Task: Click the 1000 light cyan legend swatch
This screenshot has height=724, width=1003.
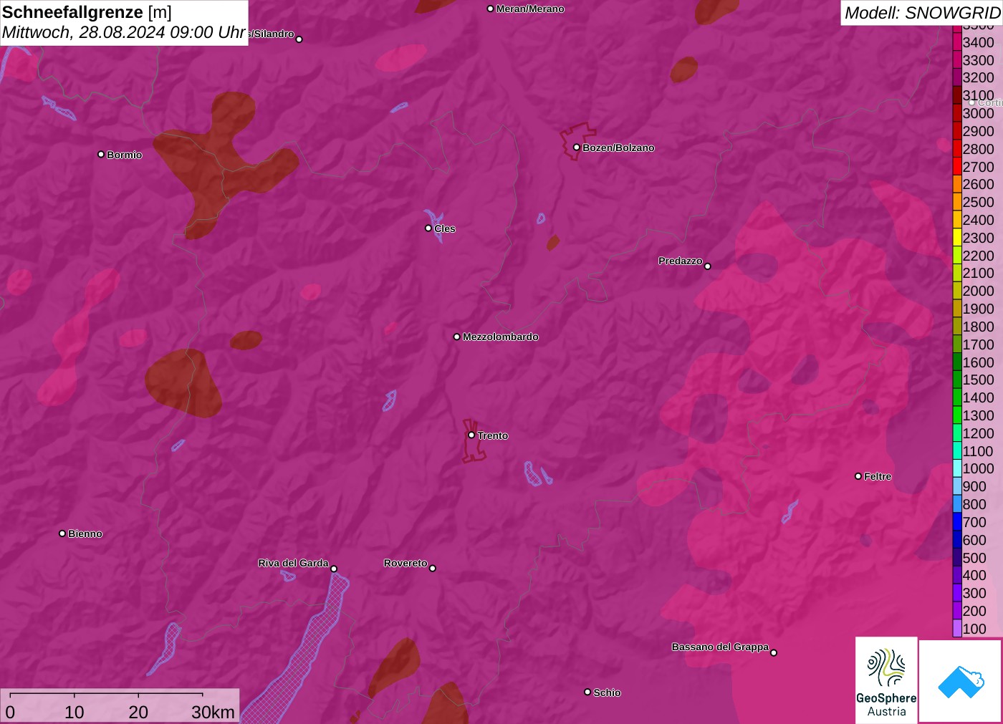Action: click(x=957, y=468)
